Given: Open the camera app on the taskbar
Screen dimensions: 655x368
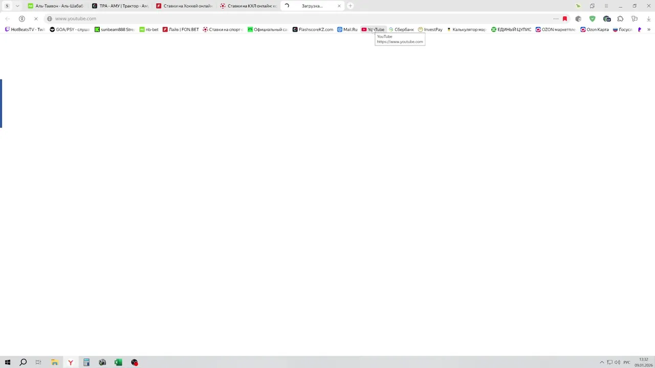Looking at the screenshot, I should (102, 362).
